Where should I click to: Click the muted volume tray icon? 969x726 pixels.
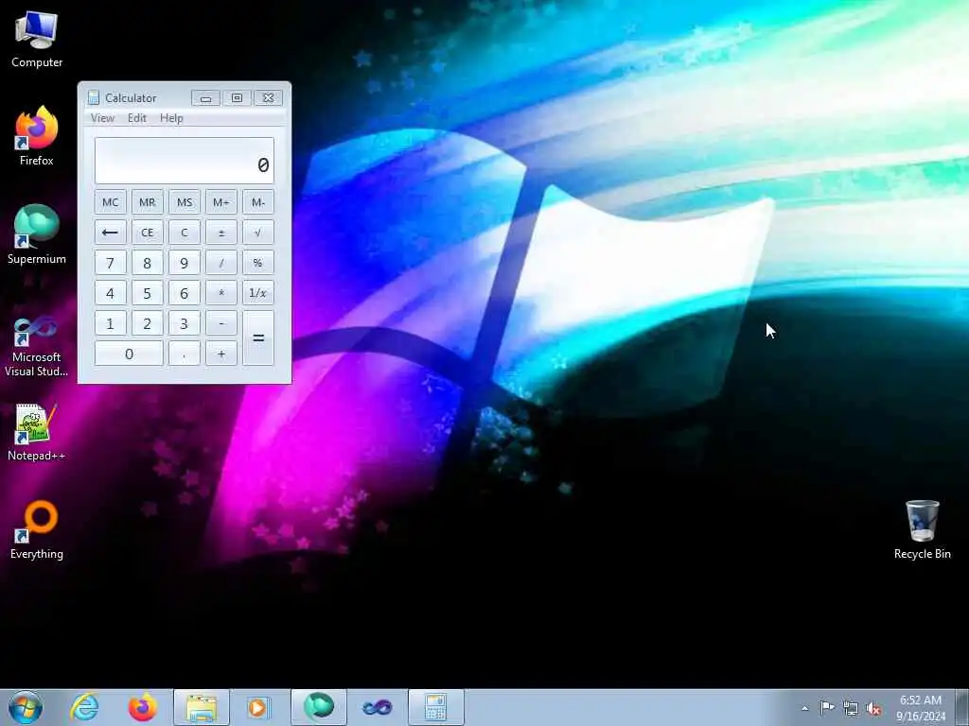coord(873,708)
